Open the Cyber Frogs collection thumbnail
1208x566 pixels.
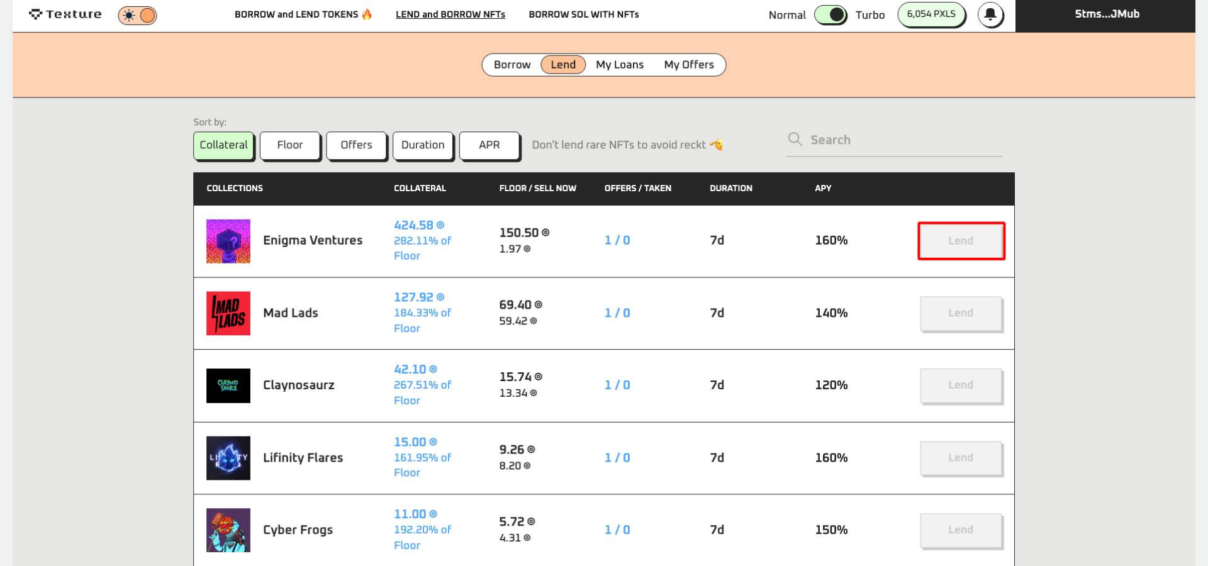coord(228,530)
